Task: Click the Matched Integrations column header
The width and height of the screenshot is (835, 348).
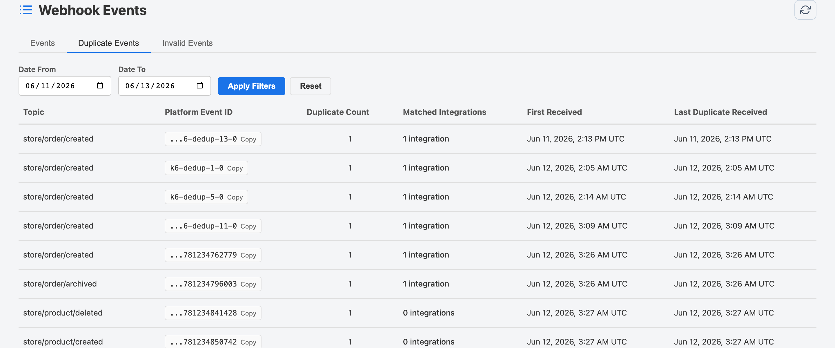Action: (444, 112)
